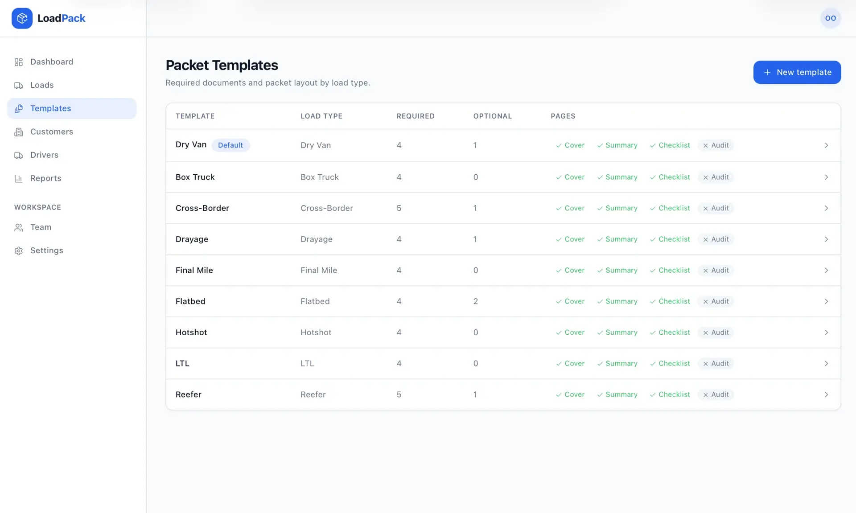
Task: Toggle the Summary page on Hotshot
Action: point(617,332)
